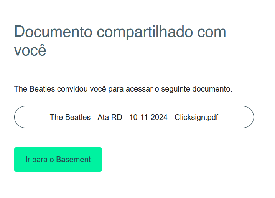Viewport: 275px width, 198px height.
Task: Click 'The Beatles' inside the document pill
Action: tap(70, 117)
